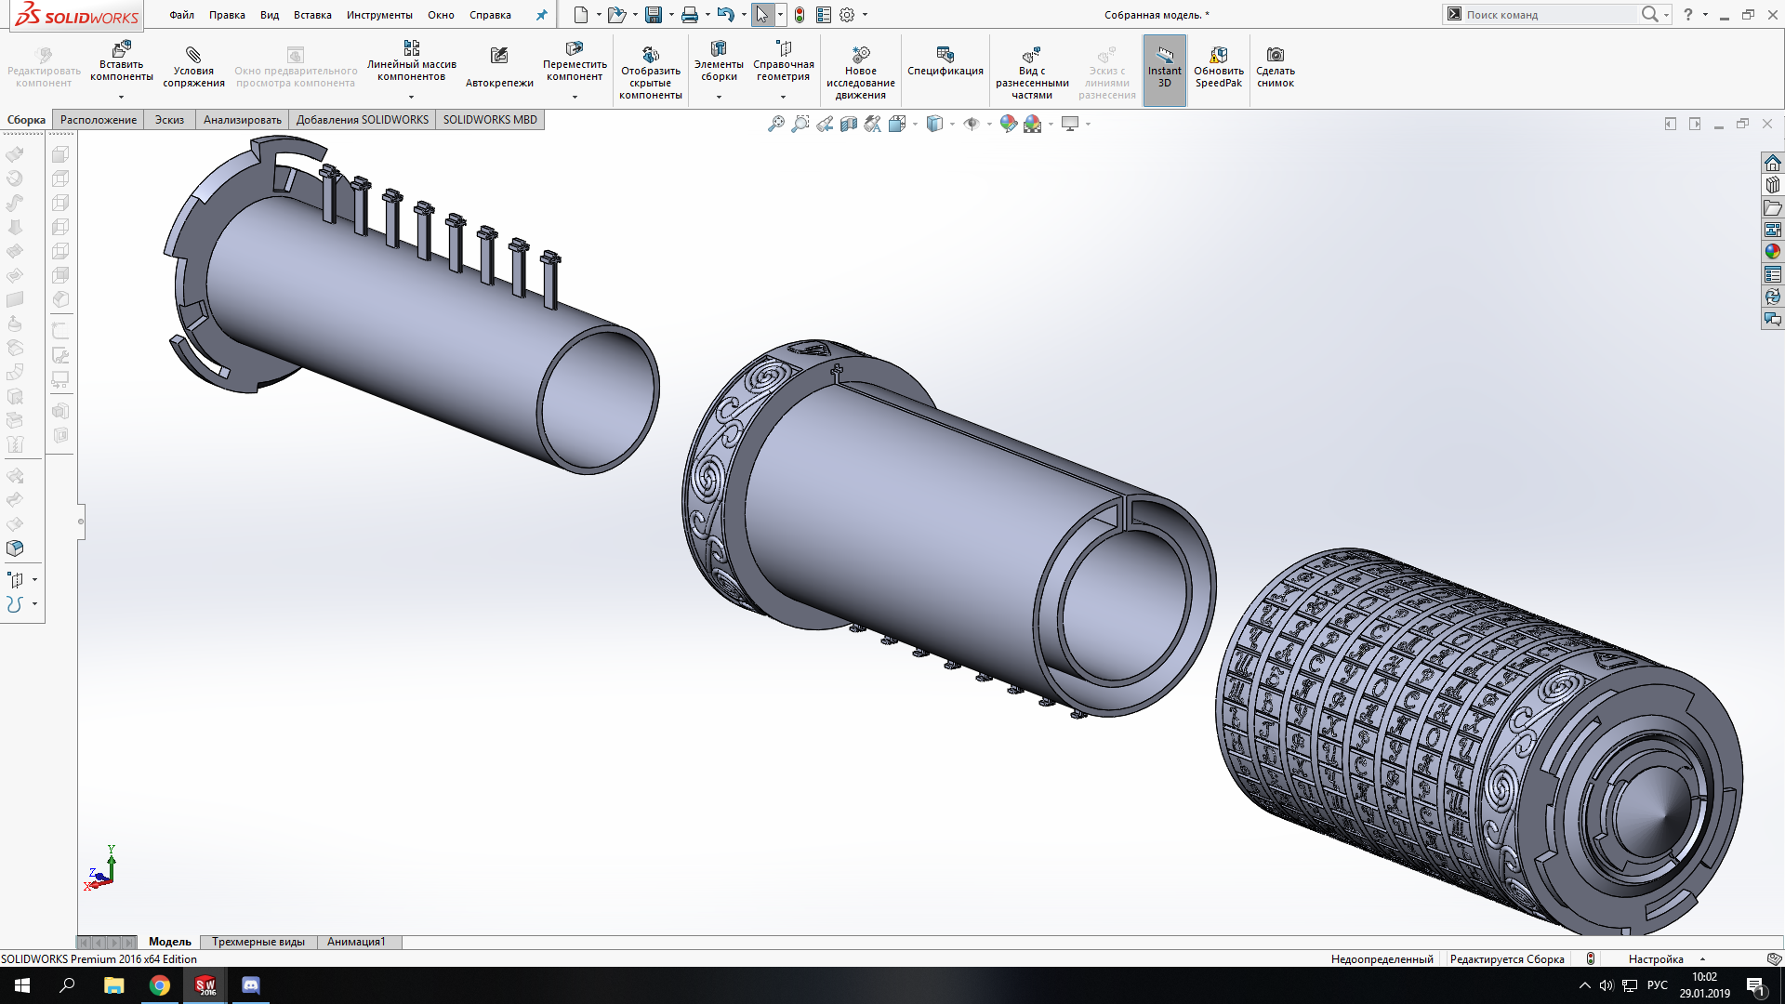Viewport: 1785px width, 1004px height.
Task: Pin the menu bar with pushpin
Action: (542, 15)
